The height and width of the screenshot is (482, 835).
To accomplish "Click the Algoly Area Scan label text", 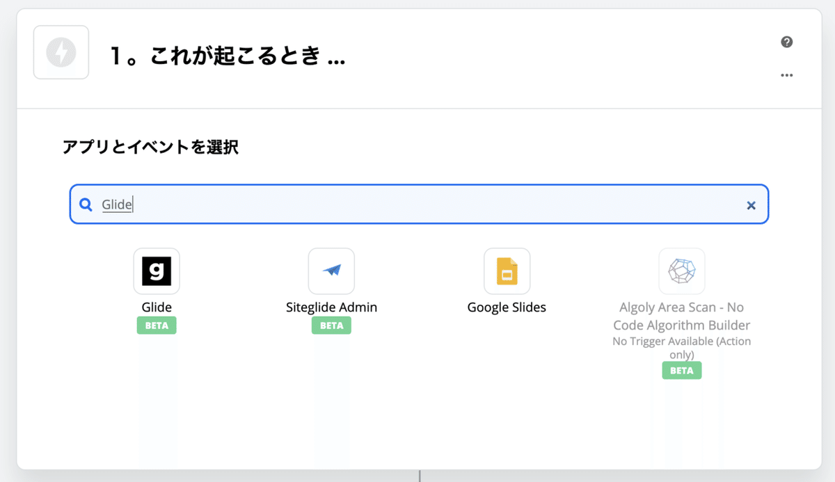I will tap(681, 316).
